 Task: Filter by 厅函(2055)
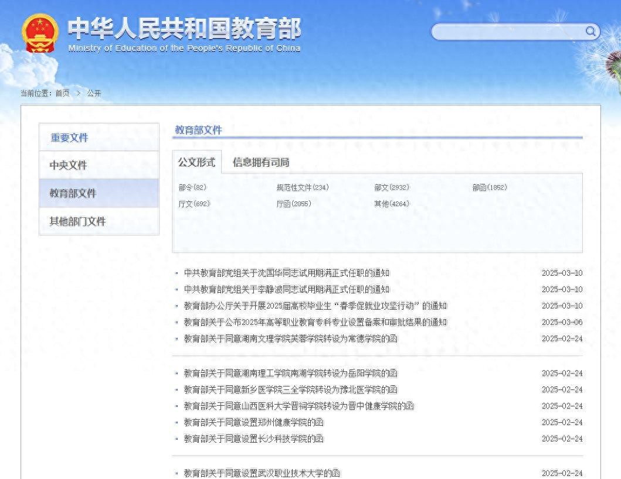tap(294, 204)
